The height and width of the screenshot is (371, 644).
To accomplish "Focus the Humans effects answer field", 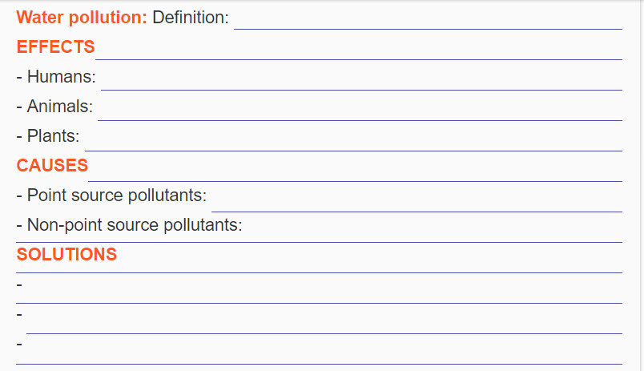I will point(361,79).
